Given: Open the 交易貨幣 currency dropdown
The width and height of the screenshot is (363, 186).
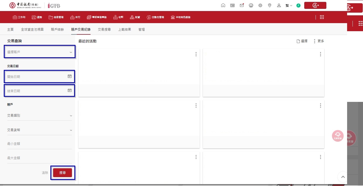Looking at the screenshot, I should click(39, 130).
